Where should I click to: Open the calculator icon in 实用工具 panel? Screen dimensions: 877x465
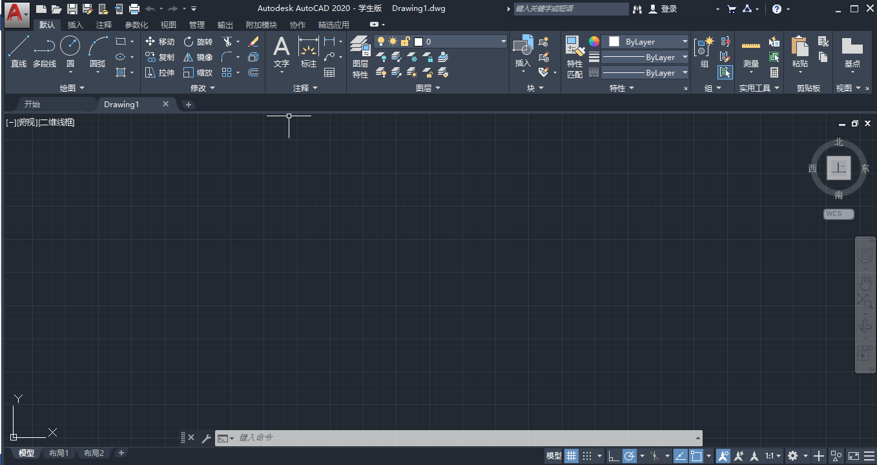(x=774, y=72)
